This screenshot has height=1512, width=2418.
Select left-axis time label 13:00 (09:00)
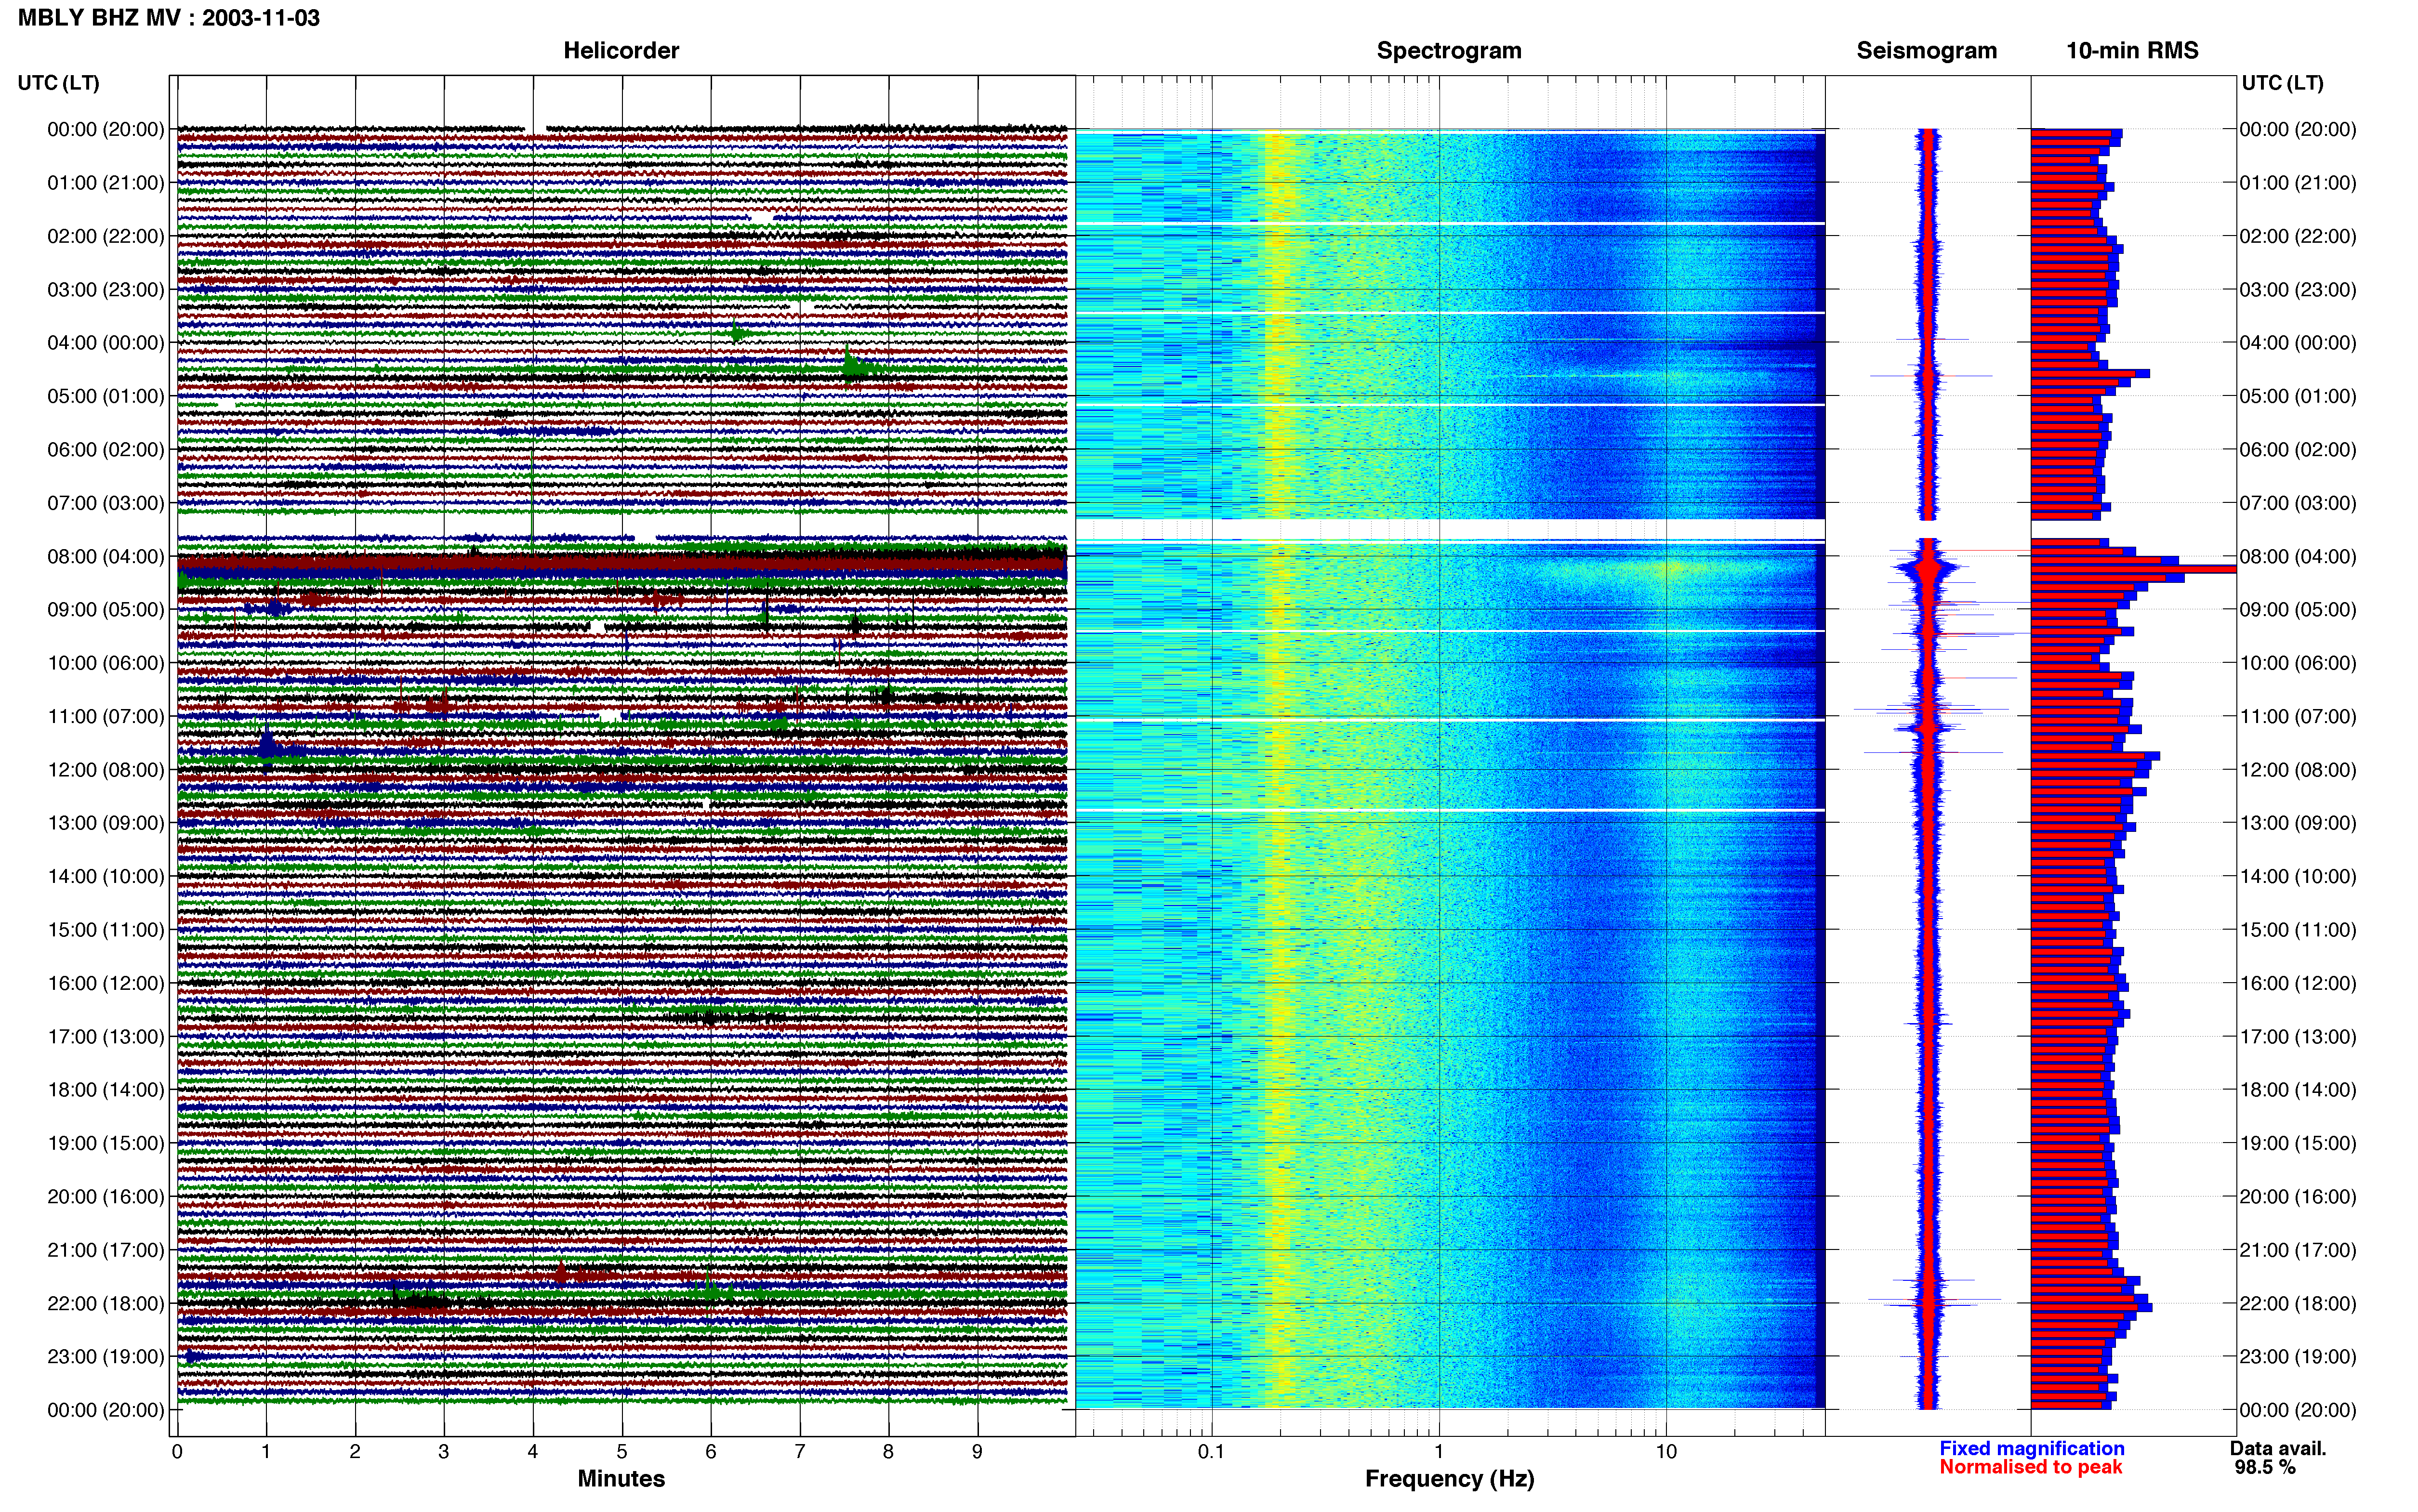click(x=106, y=823)
